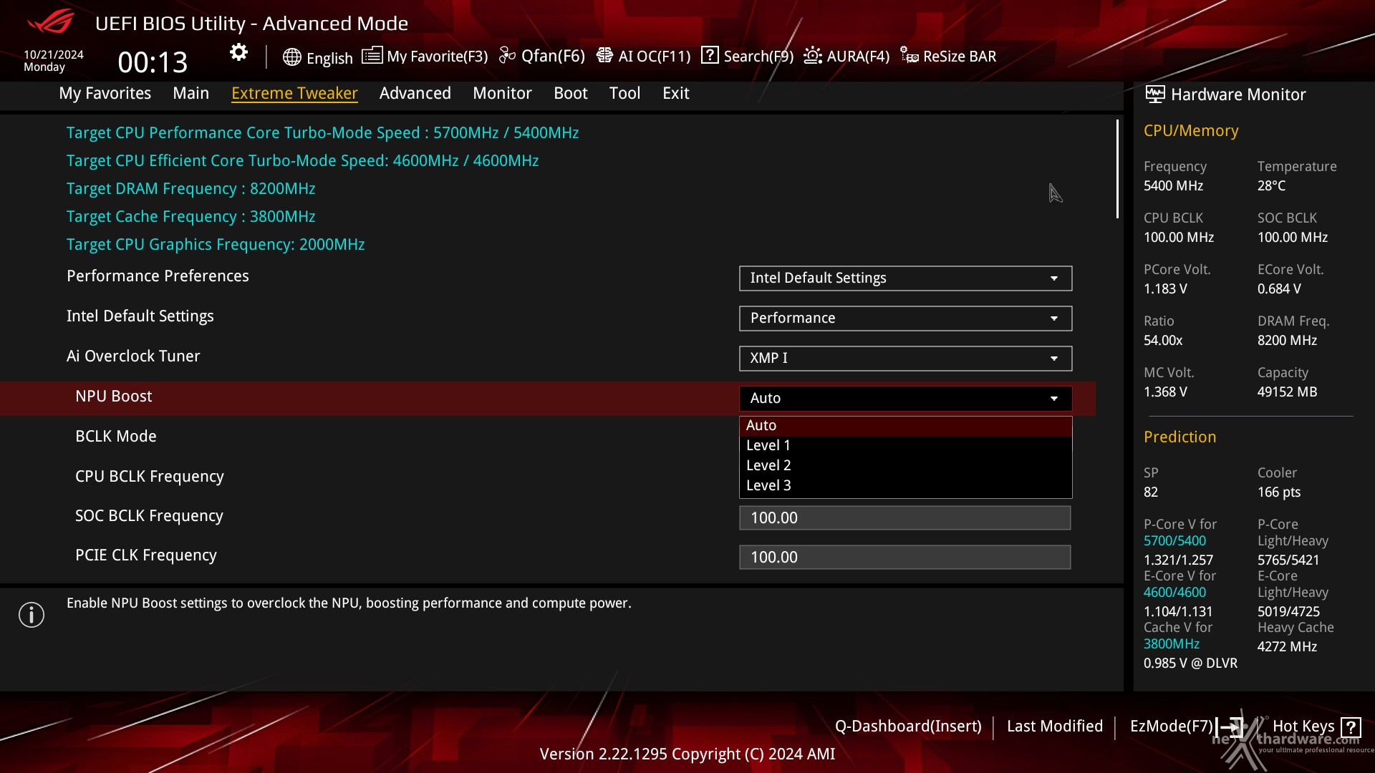Click the ROG logo icon
The height and width of the screenshot is (773, 1375).
51,21
